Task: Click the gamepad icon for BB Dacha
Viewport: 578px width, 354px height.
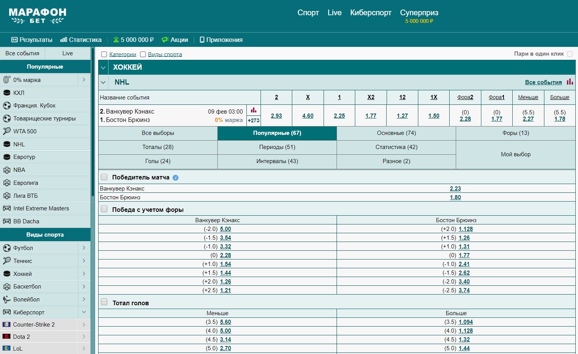Action: 7,221
